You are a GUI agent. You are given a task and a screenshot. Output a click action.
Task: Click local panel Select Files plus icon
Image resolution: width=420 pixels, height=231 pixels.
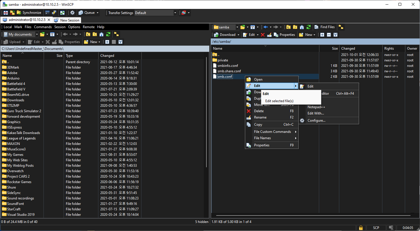point(107,42)
